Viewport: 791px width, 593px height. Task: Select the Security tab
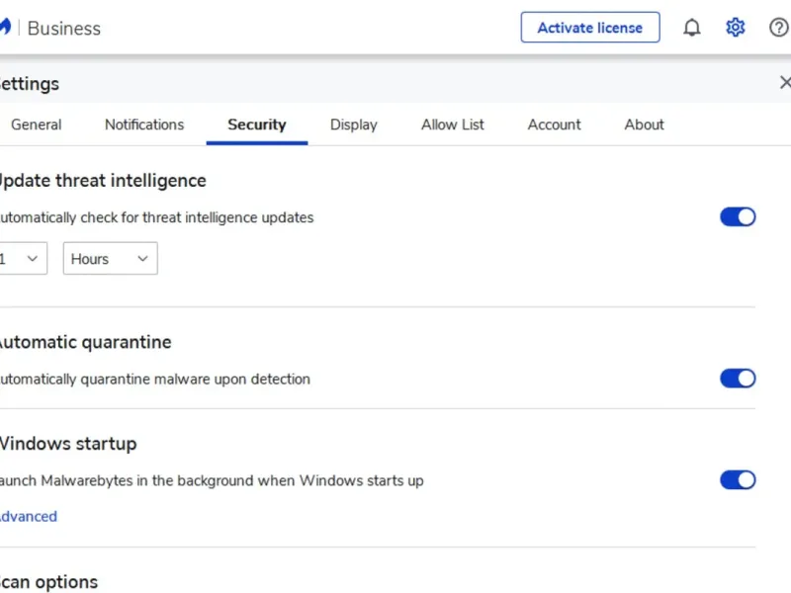coord(257,125)
